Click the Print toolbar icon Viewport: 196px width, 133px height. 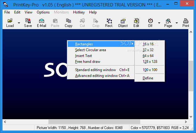click(x=186, y=21)
